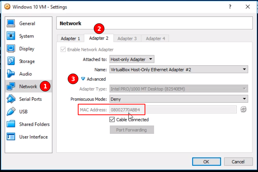Switch to the Adapter 1 tab
Viewport: 258px width, 172px height.
[x=70, y=39]
